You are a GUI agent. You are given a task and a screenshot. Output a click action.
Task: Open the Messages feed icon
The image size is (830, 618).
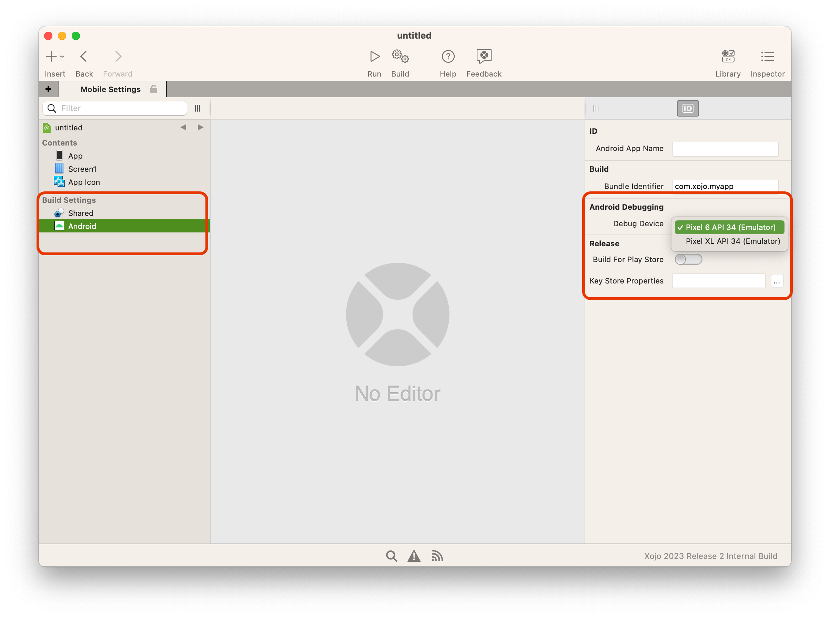coord(437,556)
